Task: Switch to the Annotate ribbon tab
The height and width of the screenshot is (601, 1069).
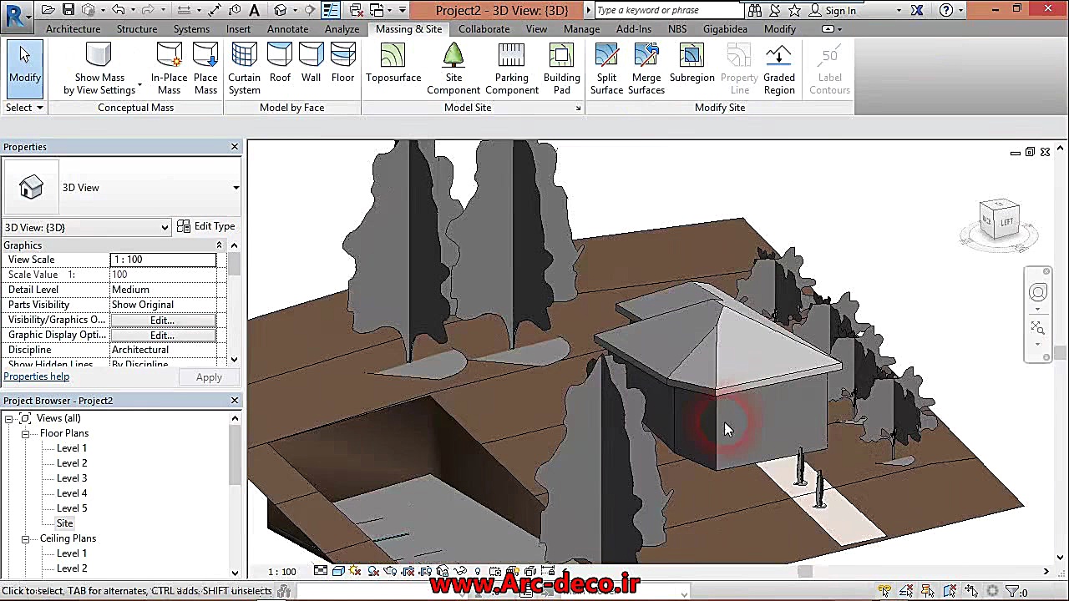Action: (x=287, y=28)
